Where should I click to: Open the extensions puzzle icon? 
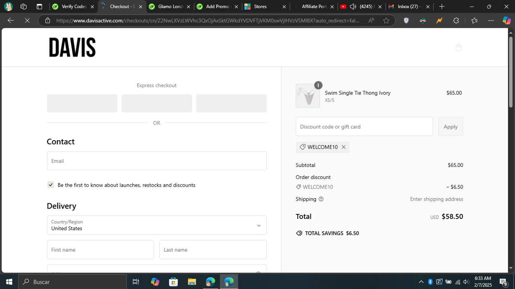pos(456,21)
